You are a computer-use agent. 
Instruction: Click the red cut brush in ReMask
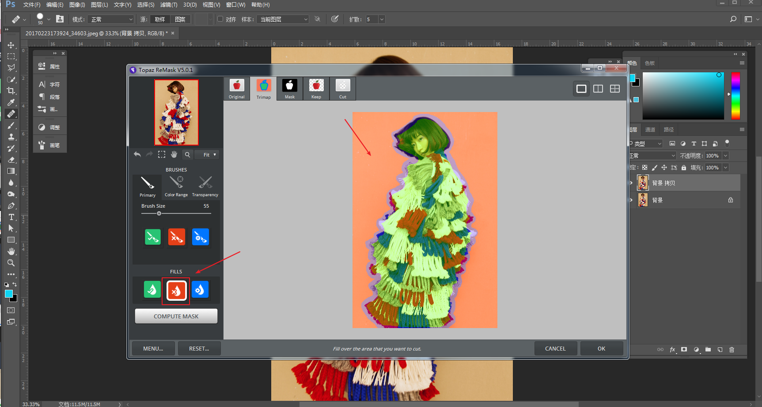177,237
